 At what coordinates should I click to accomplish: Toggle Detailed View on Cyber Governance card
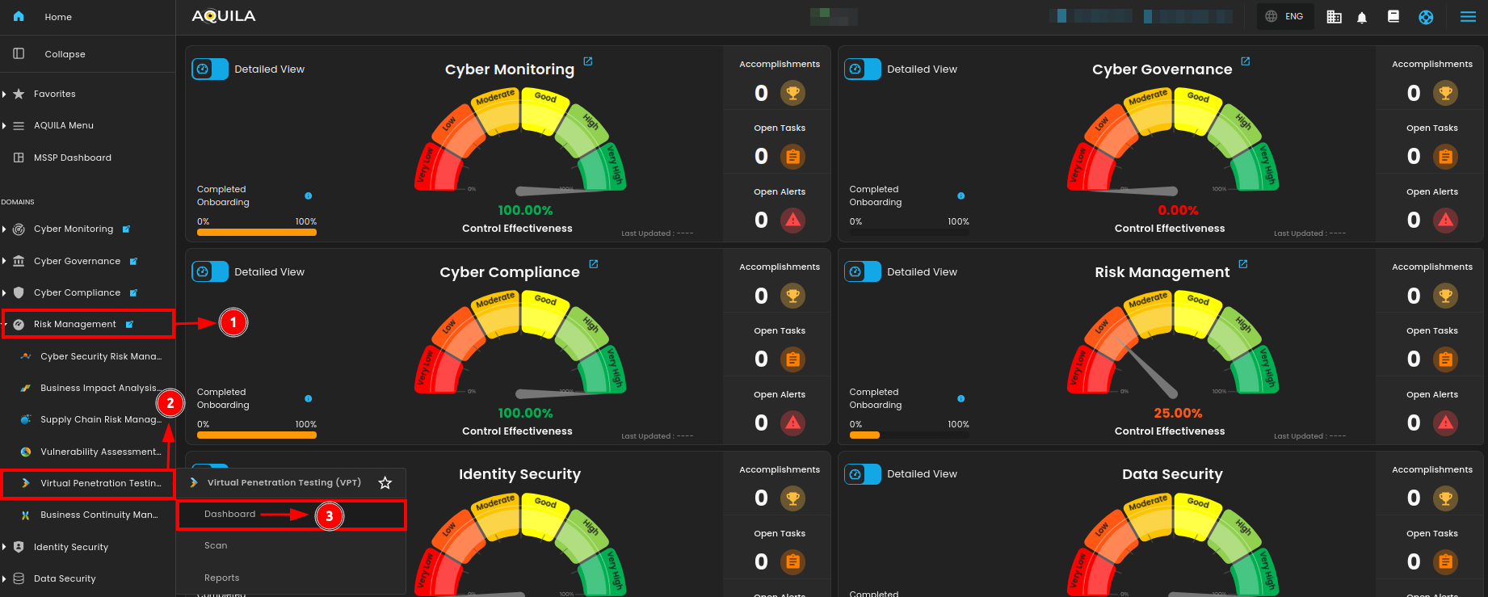[x=863, y=69]
